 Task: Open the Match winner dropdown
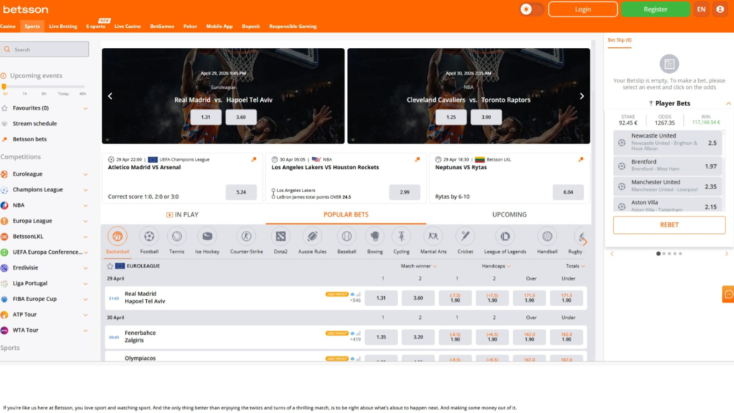coord(419,266)
